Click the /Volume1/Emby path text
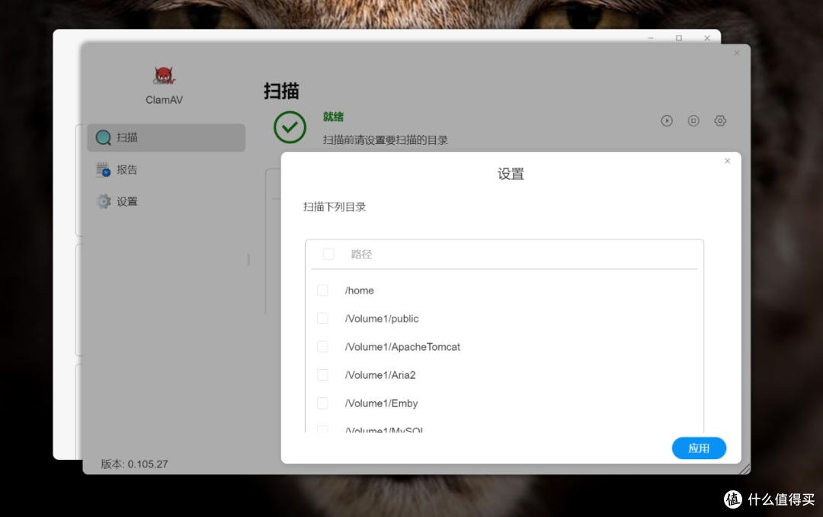823x517 pixels. pos(381,403)
